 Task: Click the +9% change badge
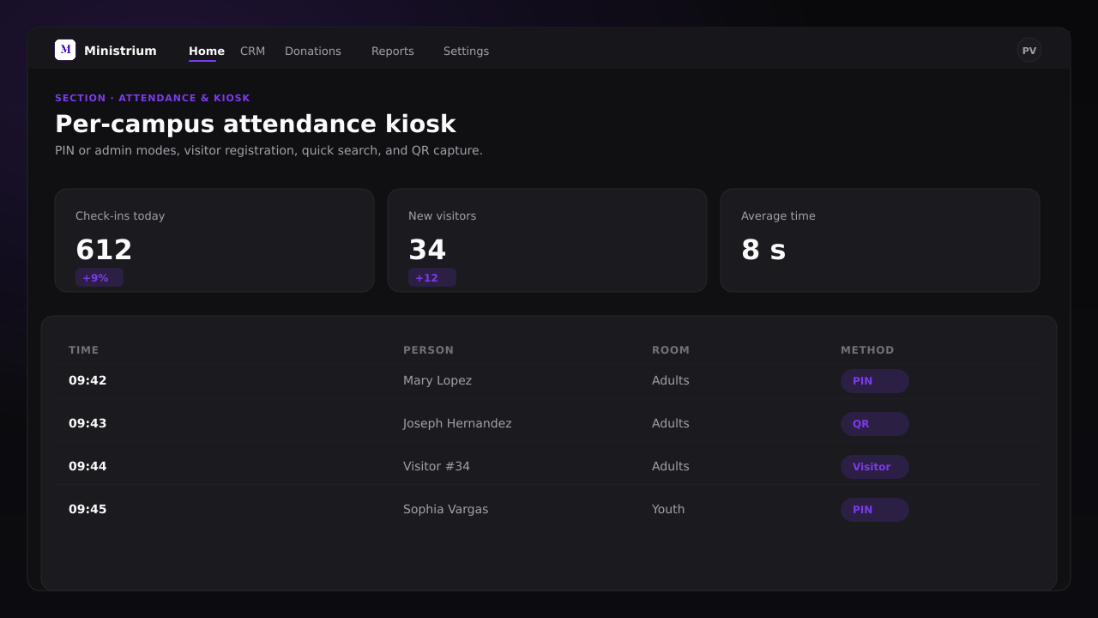[100, 277]
